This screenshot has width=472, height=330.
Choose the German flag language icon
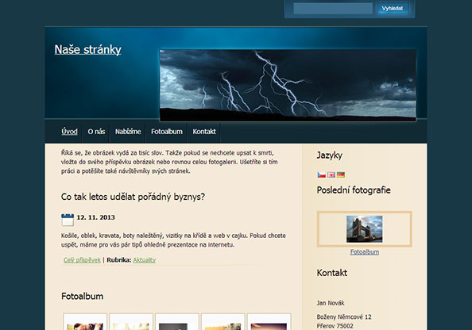[341, 175]
